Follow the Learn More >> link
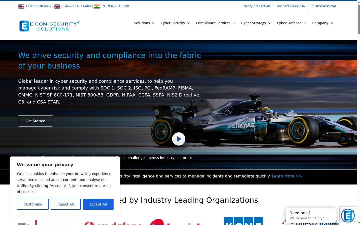The image size is (361, 225). (x=287, y=176)
